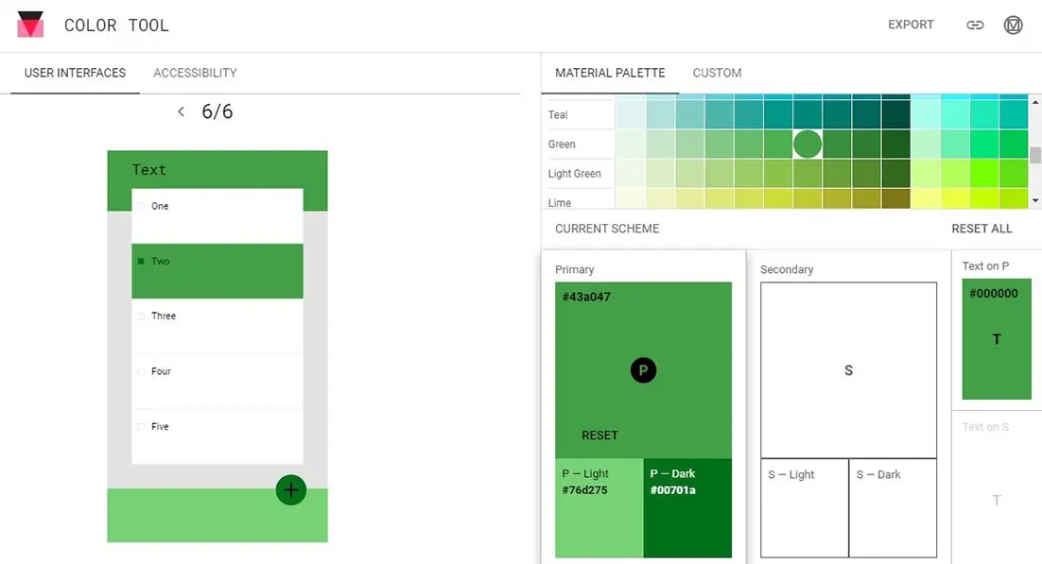
Task: Pick the darkest Light Green palette swatch
Action: click(895, 174)
